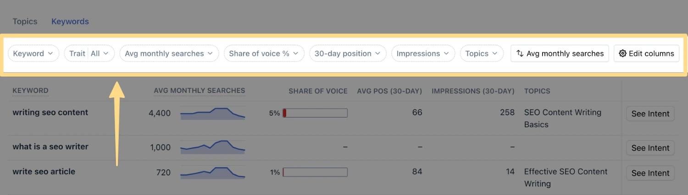See Intent for writing seo content

click(650, 114)
